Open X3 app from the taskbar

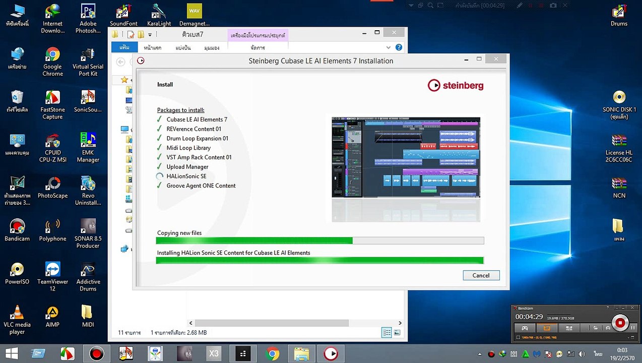pos(214,354)
